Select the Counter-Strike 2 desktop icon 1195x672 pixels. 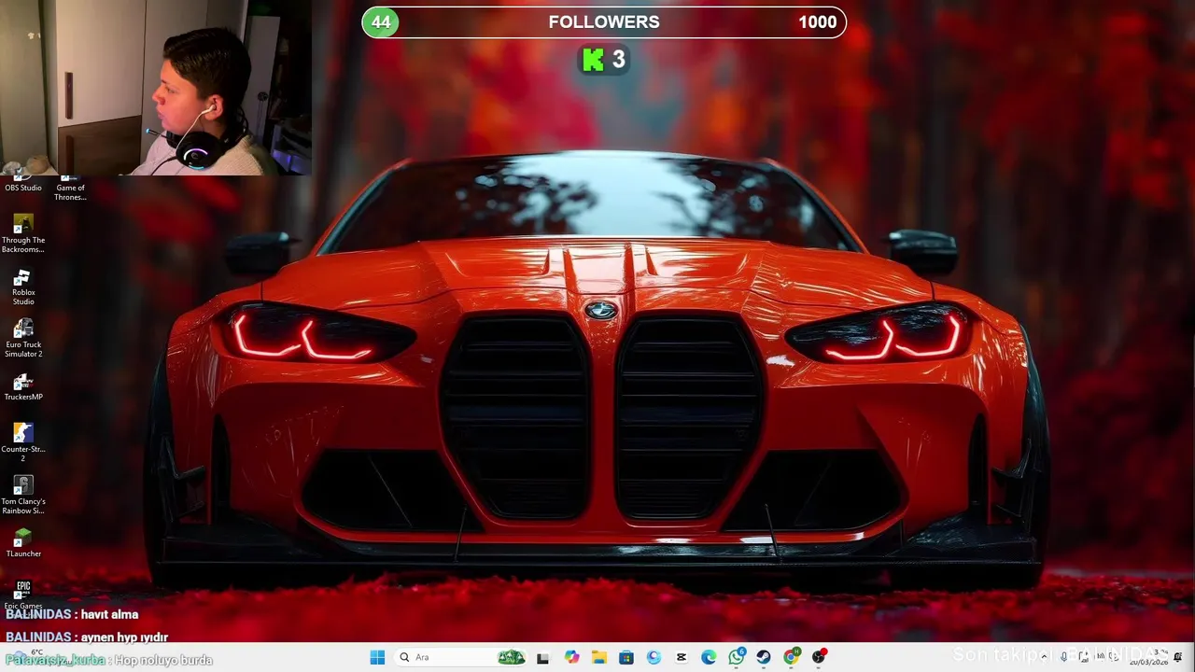[23, 442]
